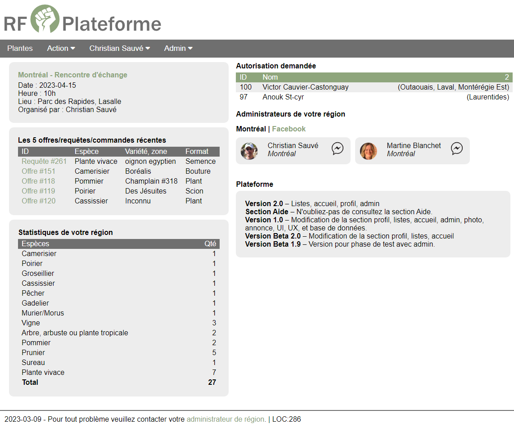The image size is (514, 428).
Task: Open Messenger chat with Christian Sauvé
Action: [x=338, y=149]
